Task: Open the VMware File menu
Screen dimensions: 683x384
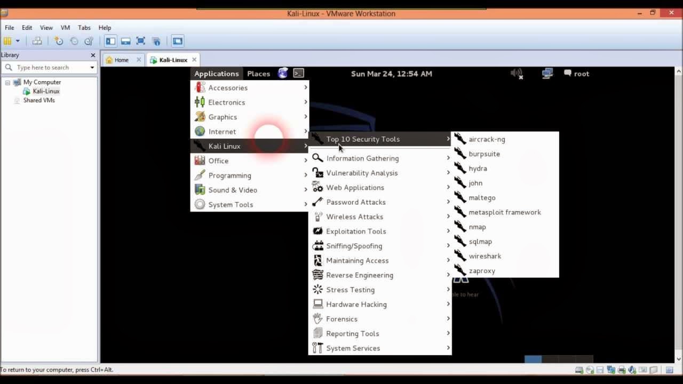Action: click(x=10, y=28)
